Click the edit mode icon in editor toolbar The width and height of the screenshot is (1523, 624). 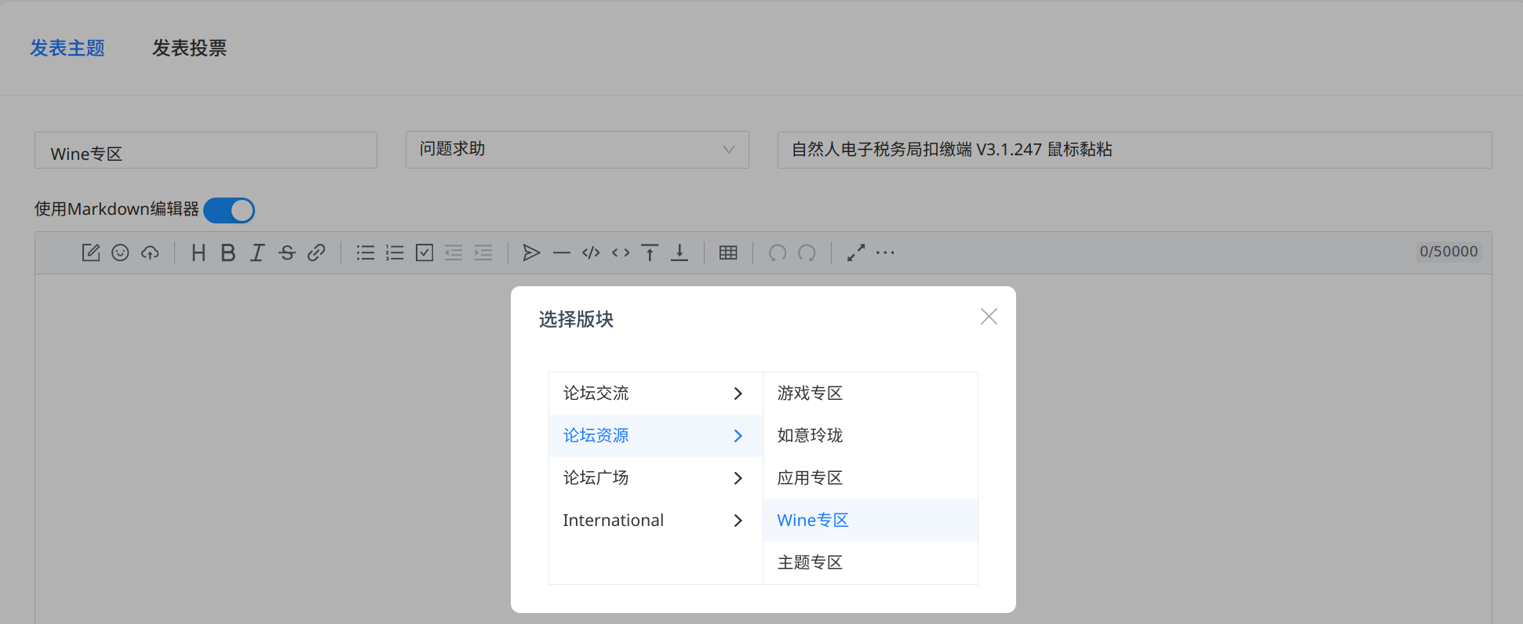(91, 252)
